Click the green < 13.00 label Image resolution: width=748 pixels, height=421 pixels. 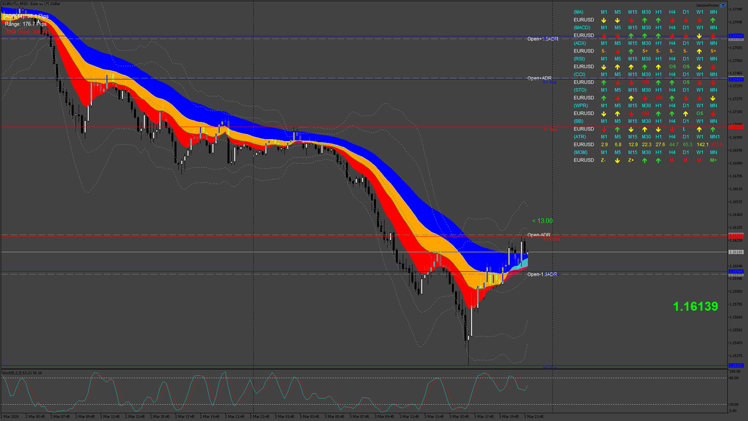[542, 221]
